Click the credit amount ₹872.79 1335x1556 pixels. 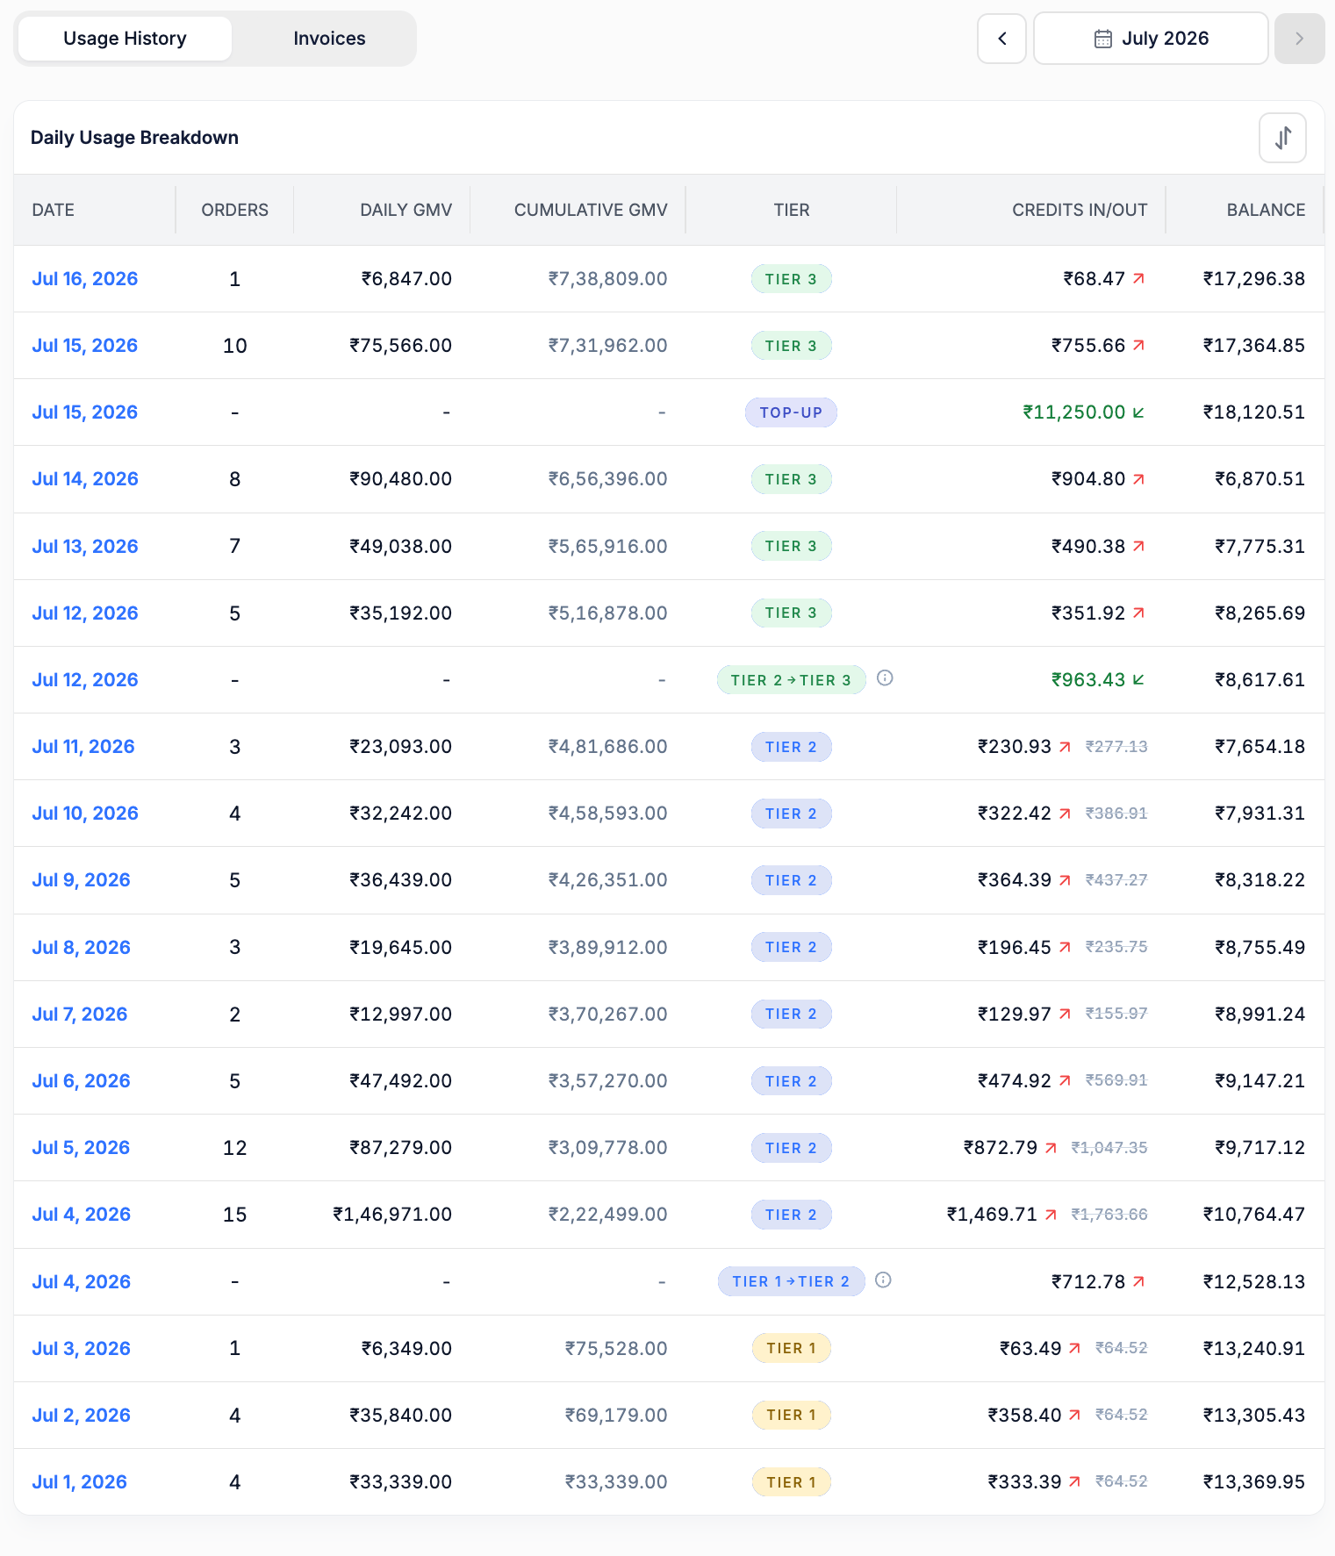(1001, 1147)
